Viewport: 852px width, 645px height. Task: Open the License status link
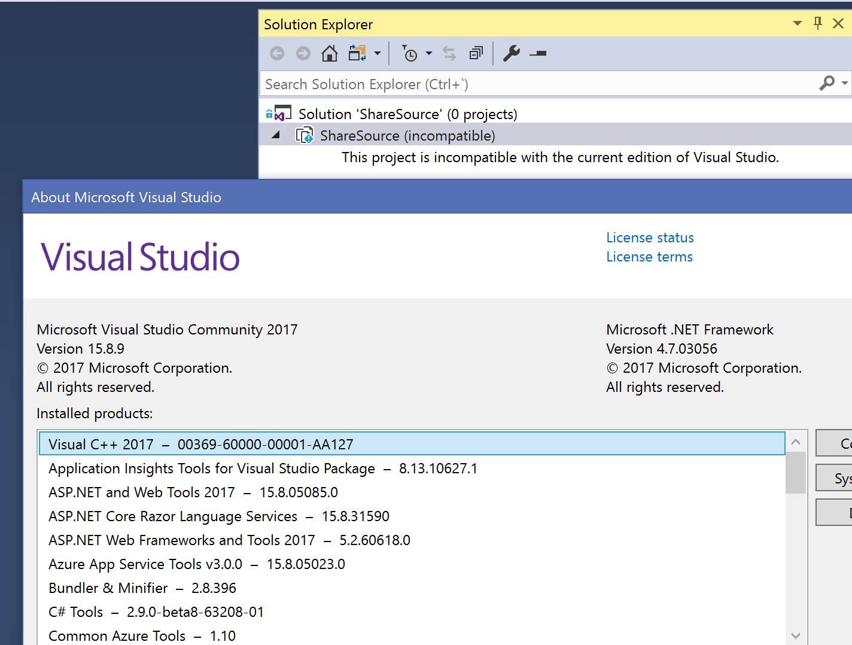650,238
